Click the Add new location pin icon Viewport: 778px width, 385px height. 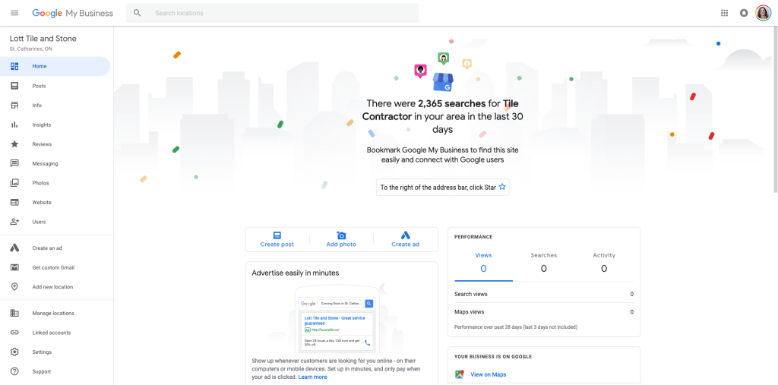[x=14, y=287]
